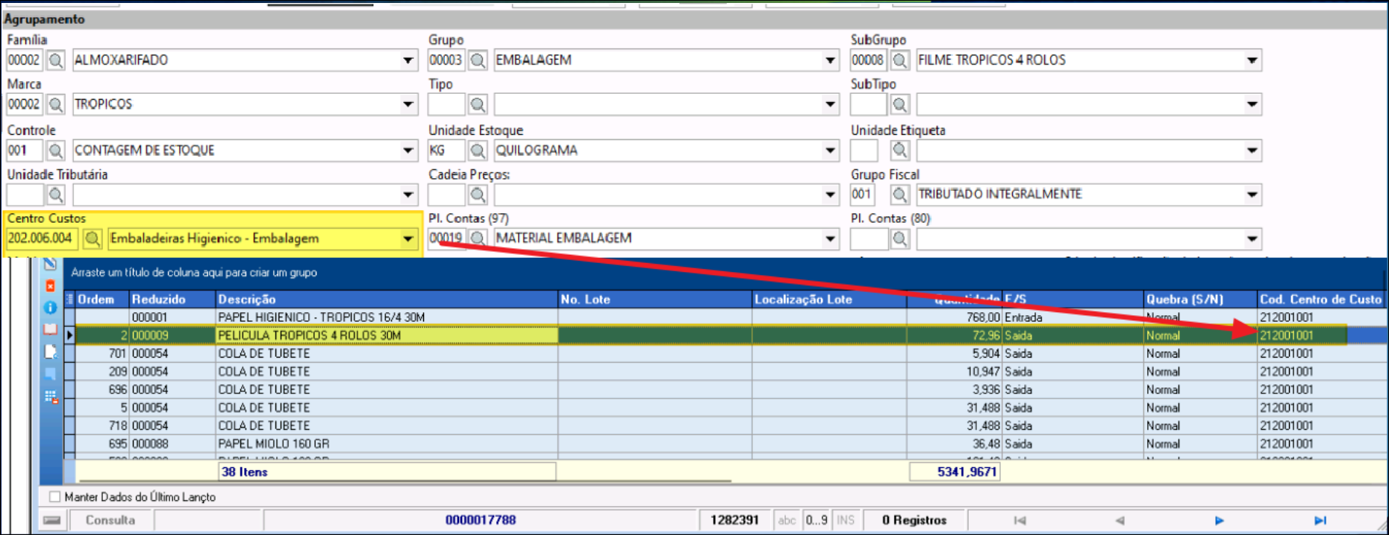This screenshot has width=1389, height=535.
Task: Open the Marca TROPICOS dropdown
Action: (x=408, y=104)
